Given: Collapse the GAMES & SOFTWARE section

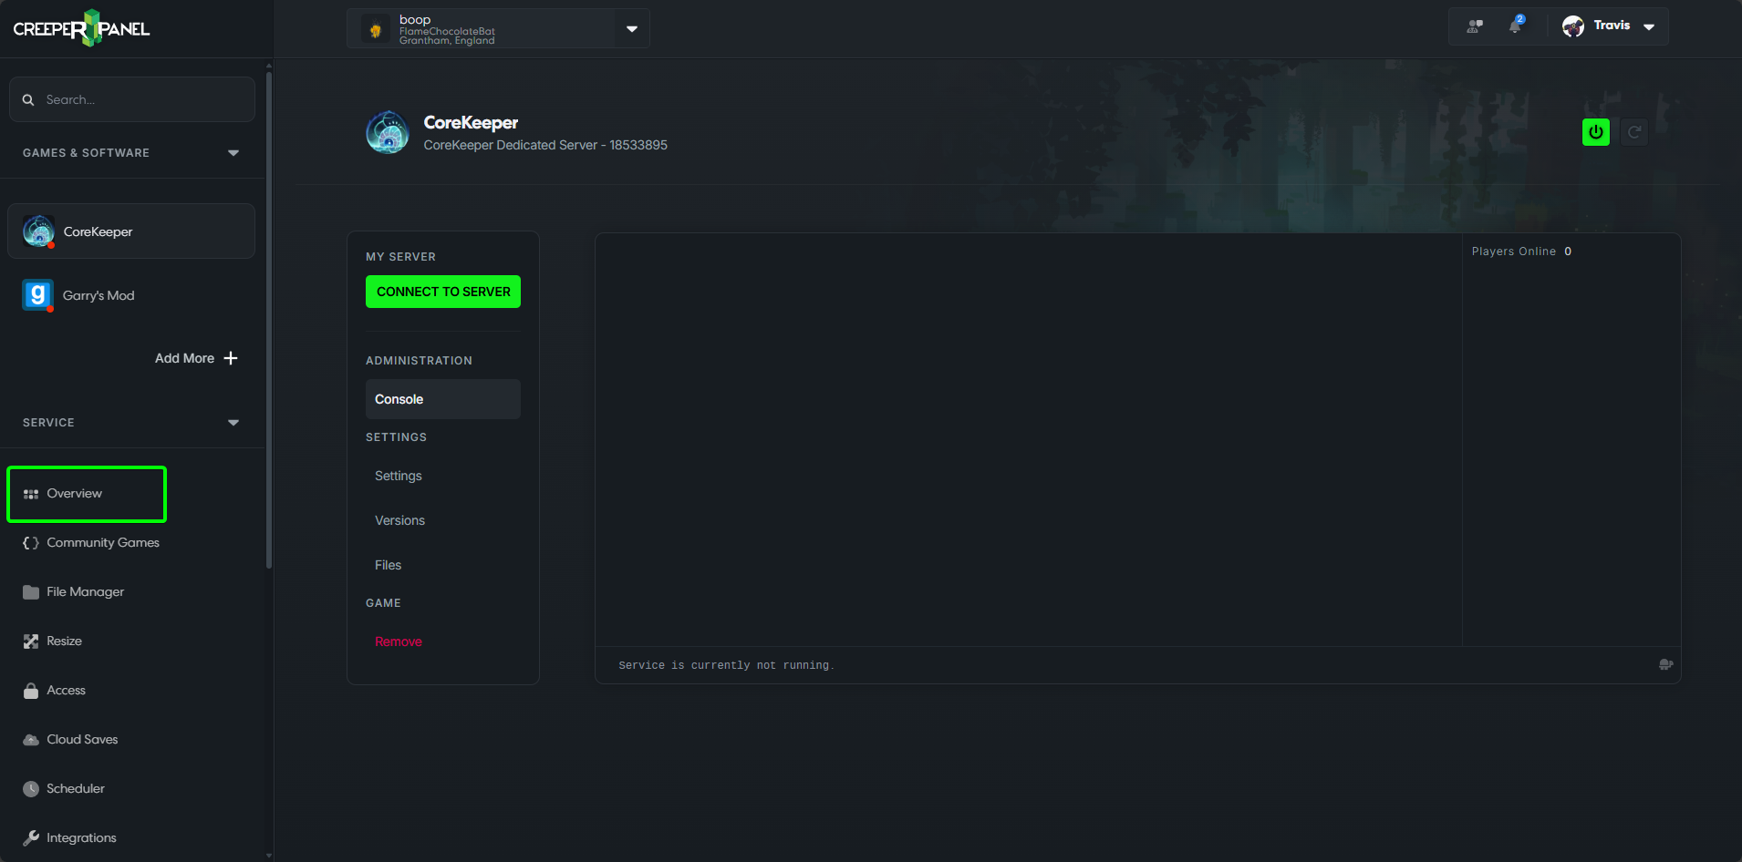Looking at the screenshot, I should [233, 152].
